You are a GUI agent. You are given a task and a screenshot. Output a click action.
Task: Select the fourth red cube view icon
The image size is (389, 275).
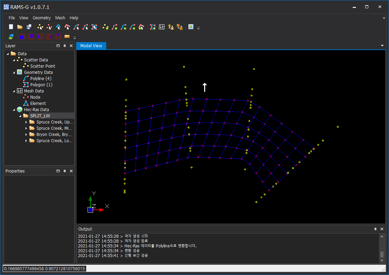(x=49, y=37)
